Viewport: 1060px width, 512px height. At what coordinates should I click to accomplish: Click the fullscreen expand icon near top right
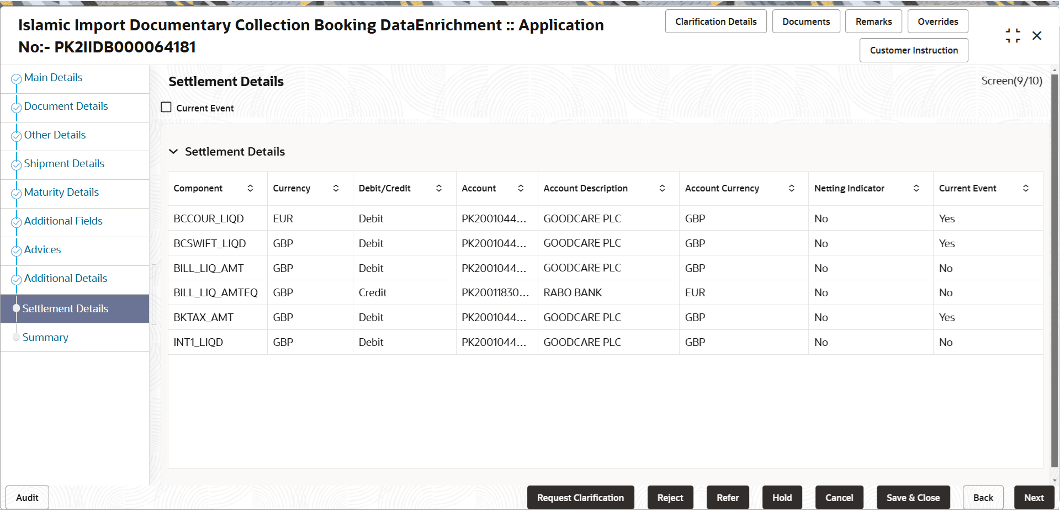coord(1013,35)
